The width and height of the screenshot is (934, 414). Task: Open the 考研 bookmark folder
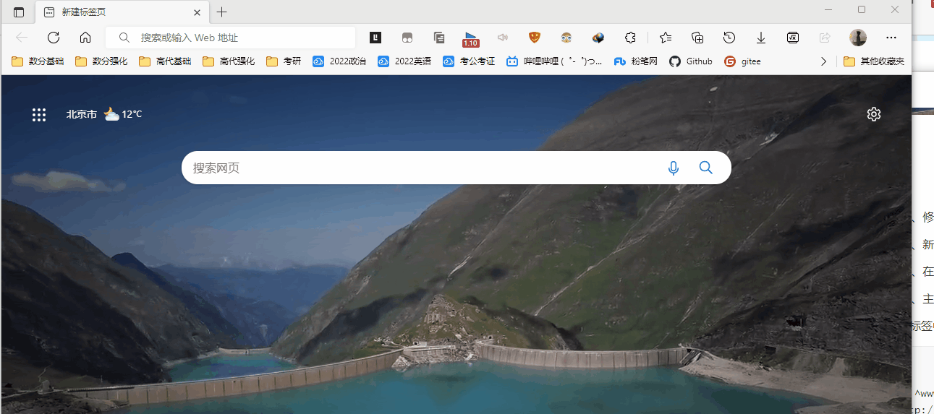coord(284,61)
